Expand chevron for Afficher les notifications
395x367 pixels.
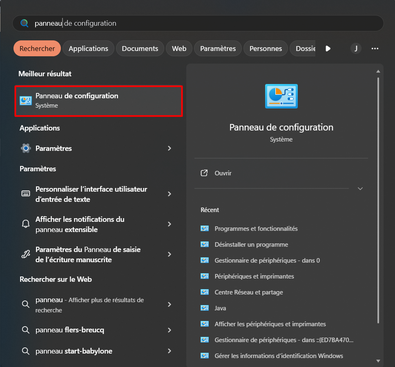tap(169, 224)
